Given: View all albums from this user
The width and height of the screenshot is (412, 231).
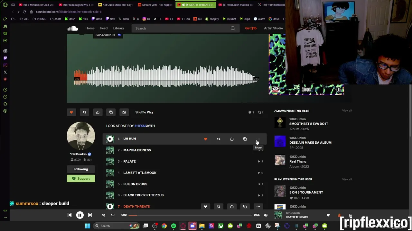Looking at the screenshot, I should click(347, 110).
